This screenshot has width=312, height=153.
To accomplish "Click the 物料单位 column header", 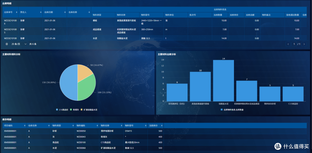I will pyautogui.click(x=176, y=15).
